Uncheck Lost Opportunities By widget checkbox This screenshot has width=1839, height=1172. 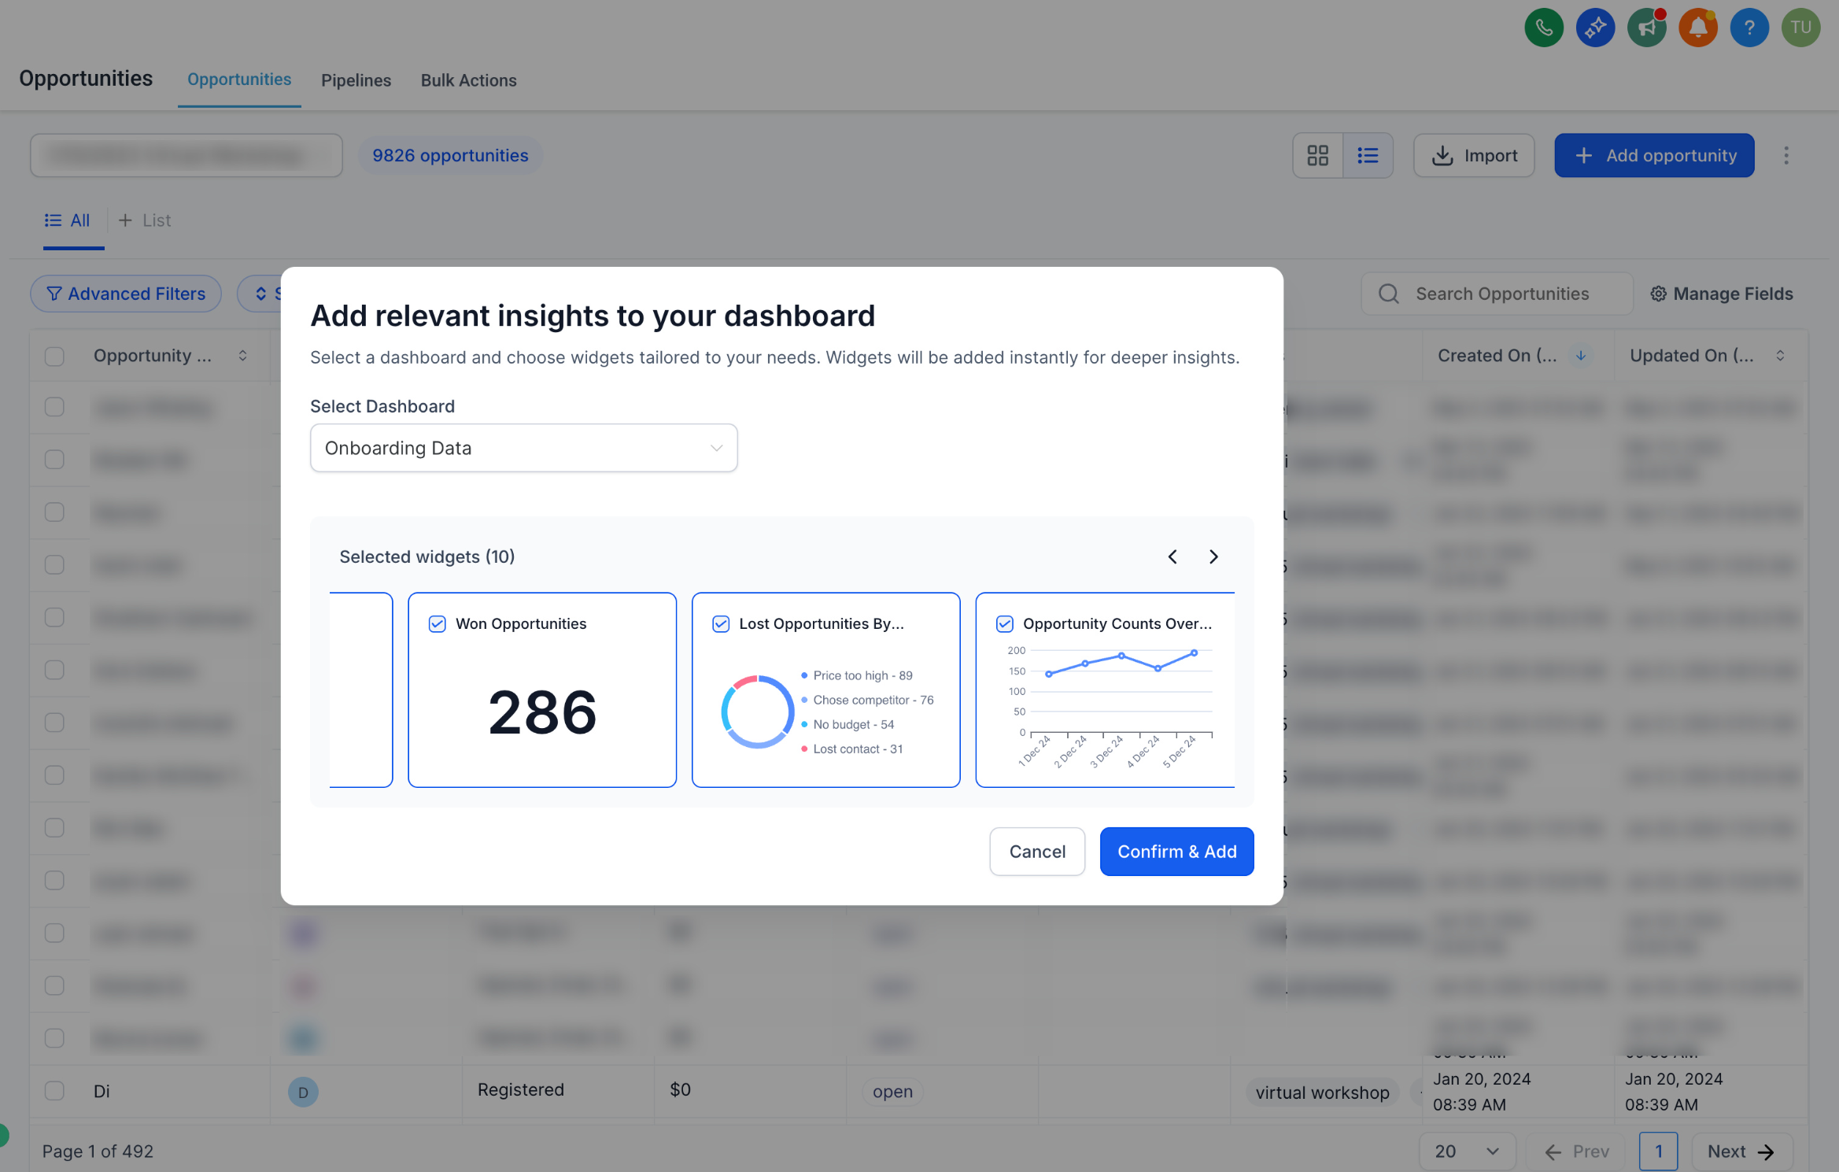721,623
